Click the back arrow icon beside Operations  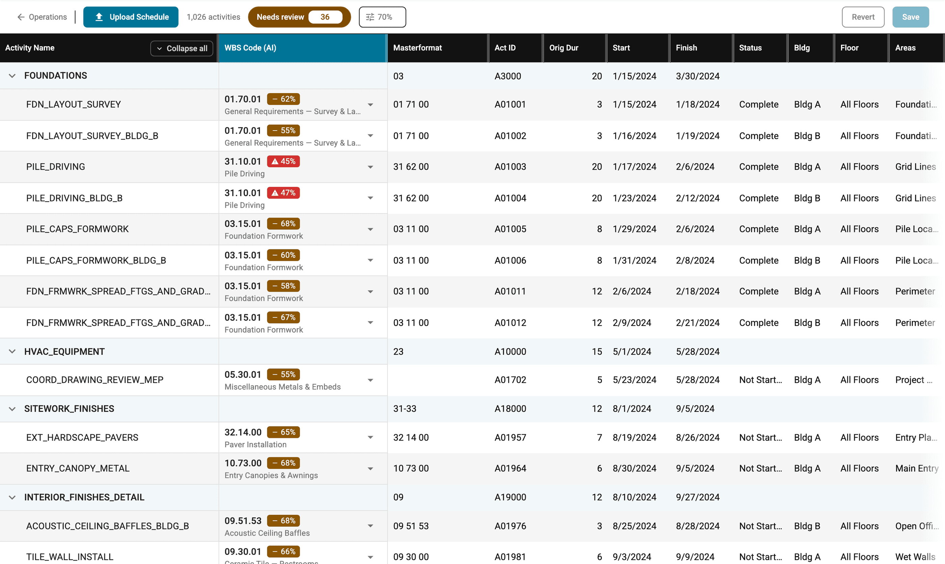[x=21, y=17]
